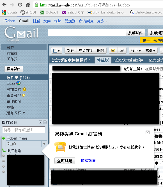Expand 還有 6 個 labels list
163x187 pixels.
16,113
